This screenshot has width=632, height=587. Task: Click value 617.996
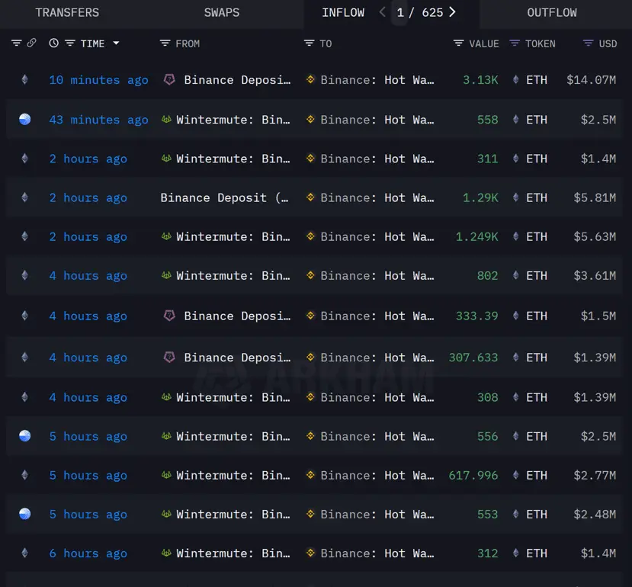pos(473,476)
